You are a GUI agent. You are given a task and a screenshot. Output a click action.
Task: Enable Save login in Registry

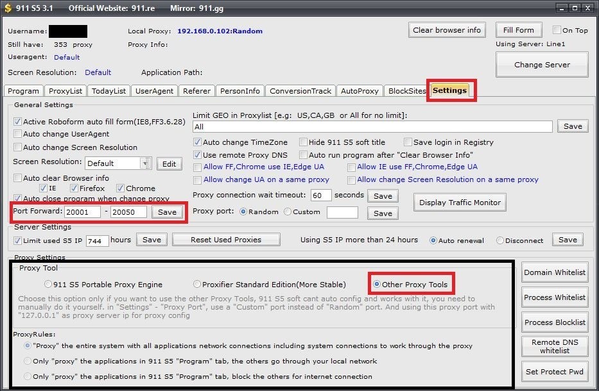coord(408,142)
